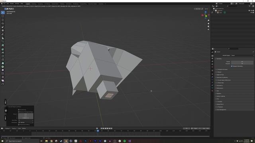
Task: Open viewport Options dropdown
Action: [x=207, y=9]
